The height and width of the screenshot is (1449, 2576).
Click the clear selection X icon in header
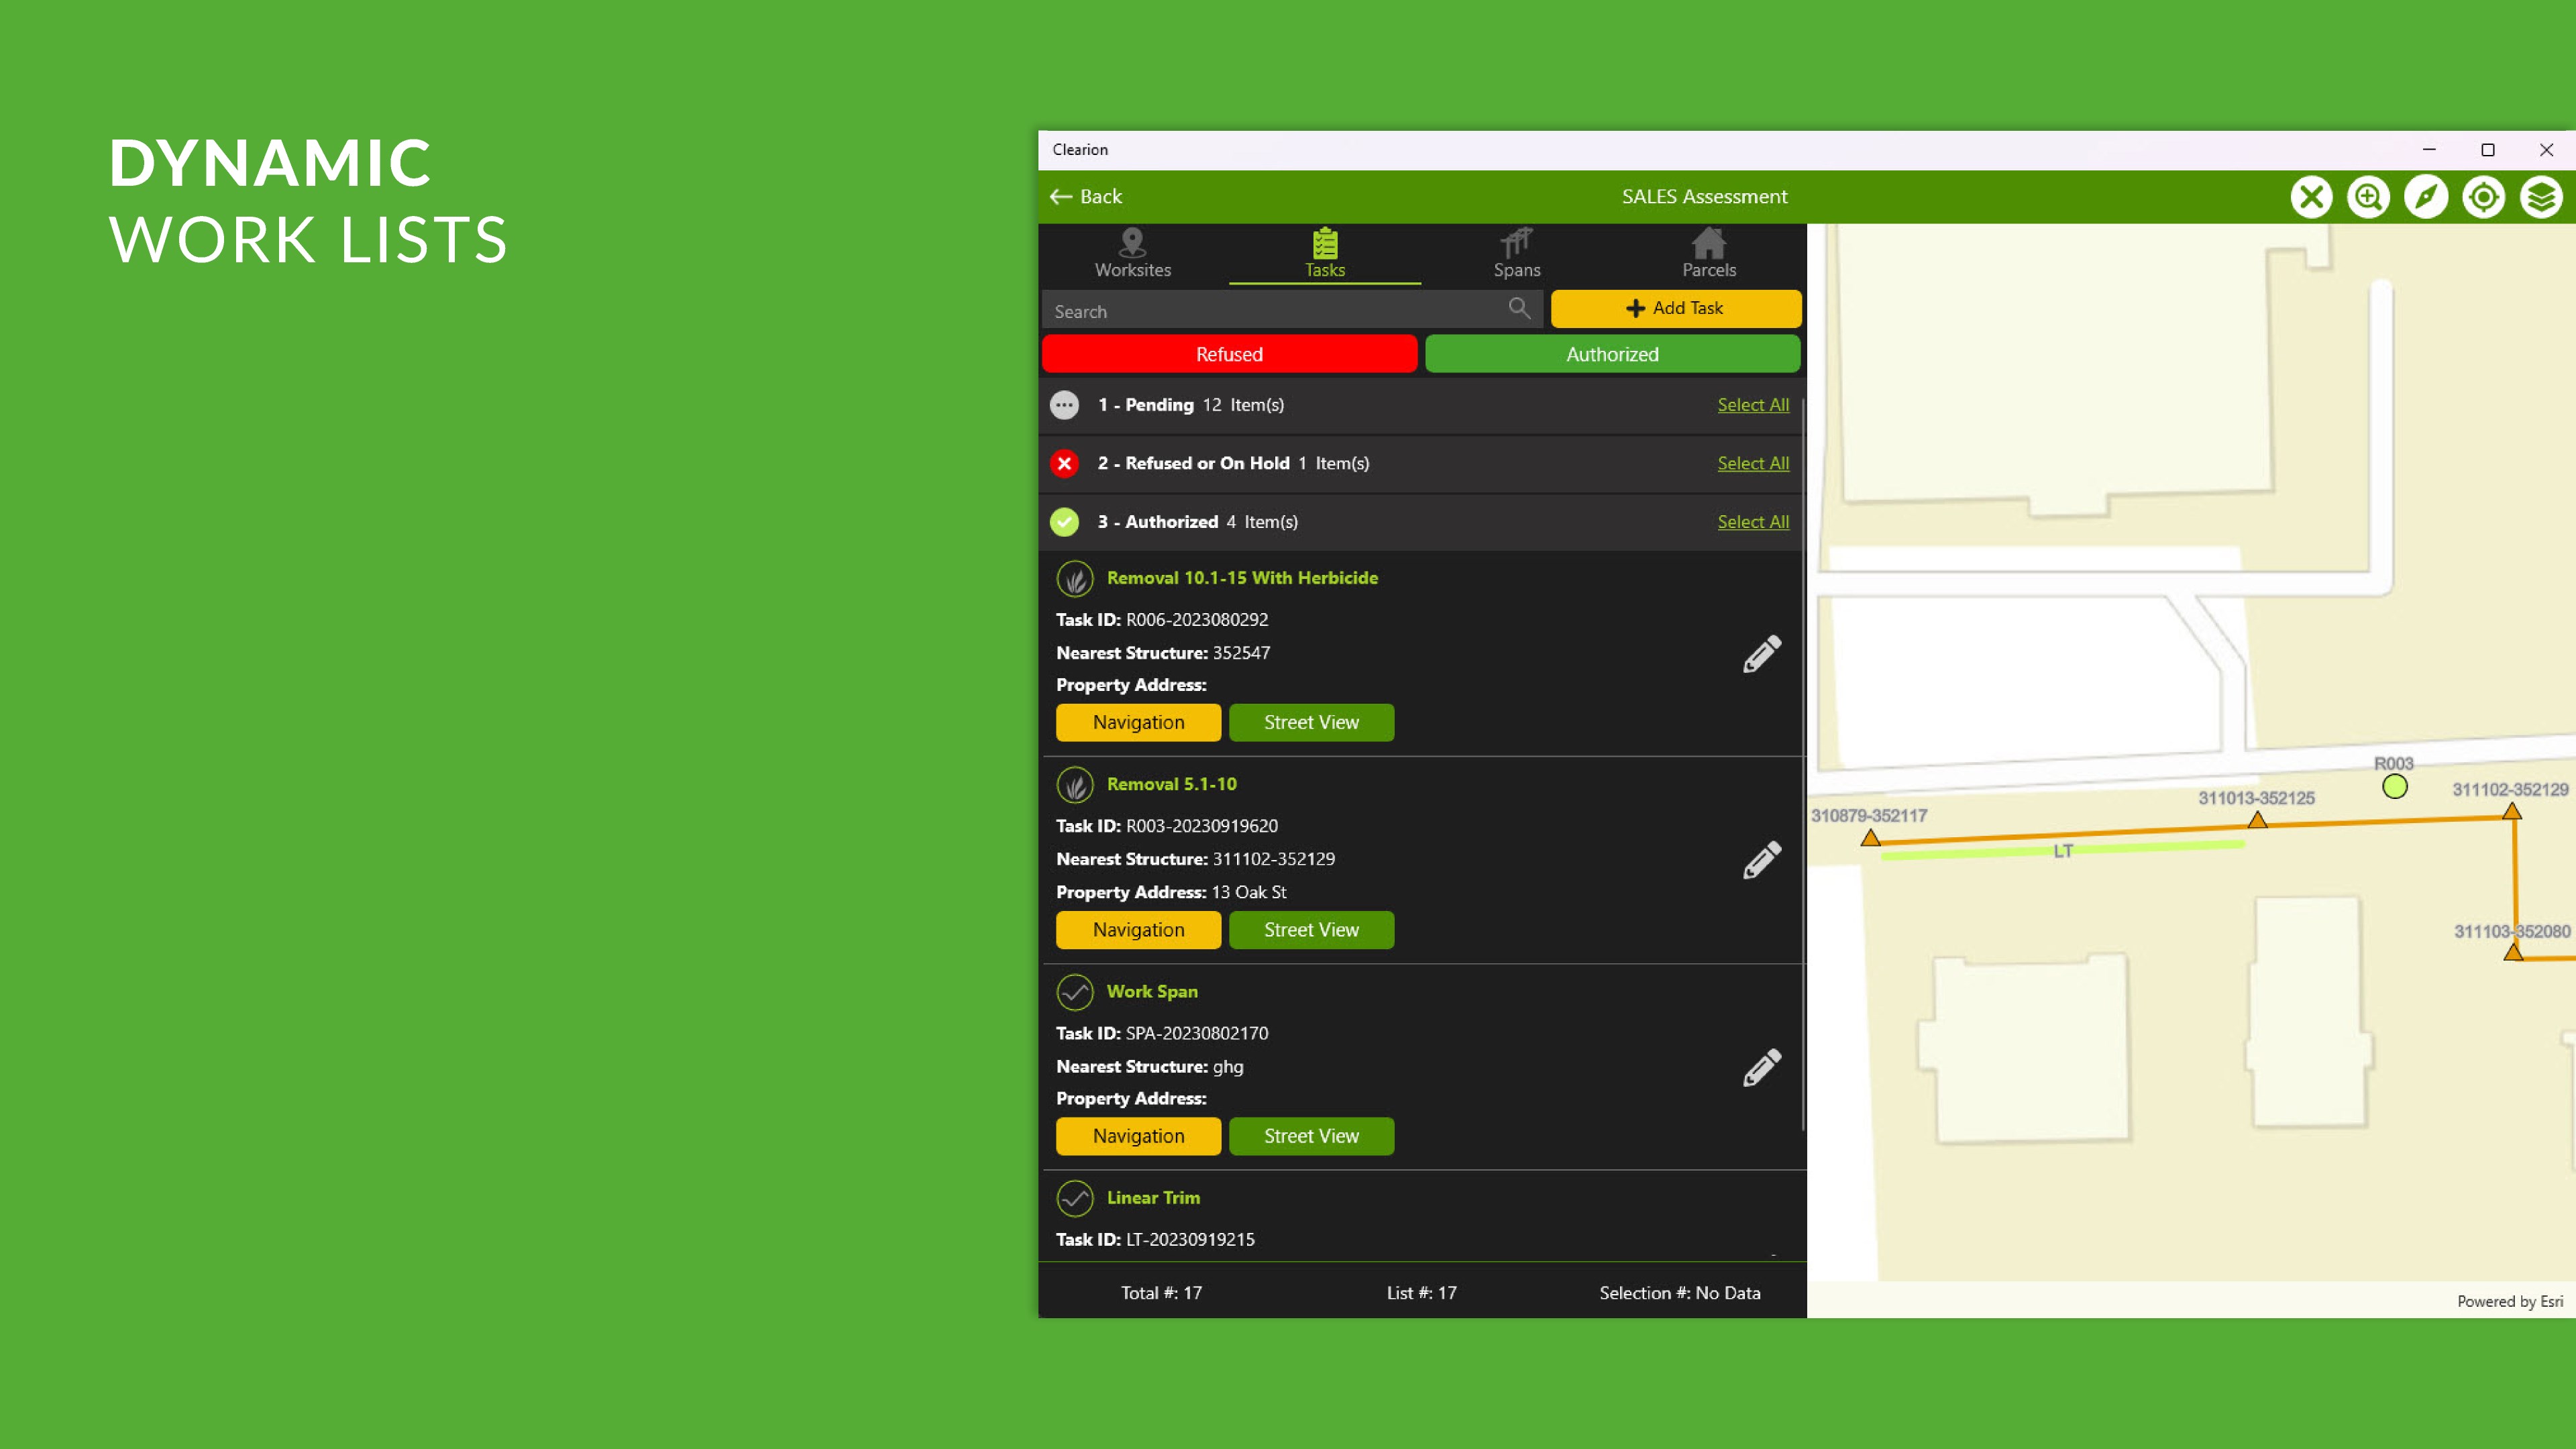(2311, 197)
